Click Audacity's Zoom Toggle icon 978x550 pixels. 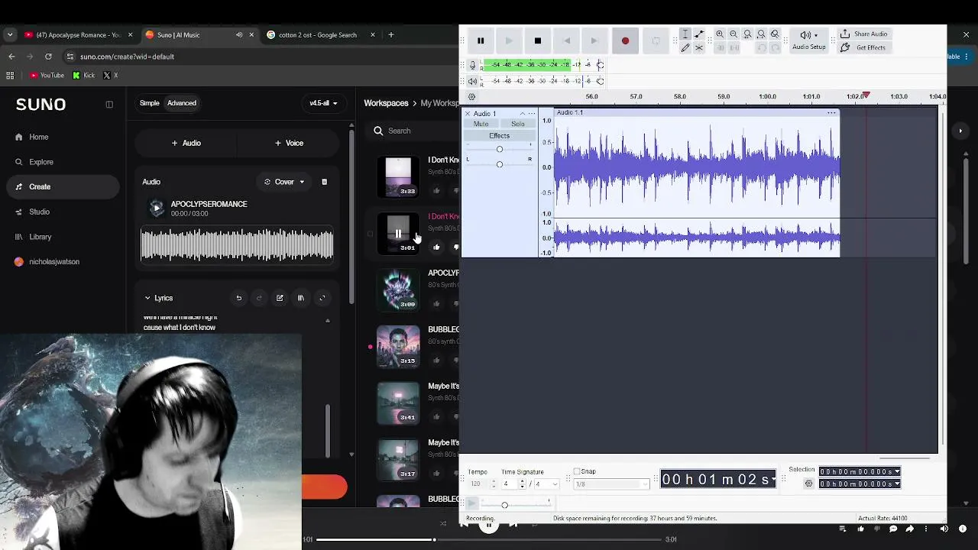point(775,34)
